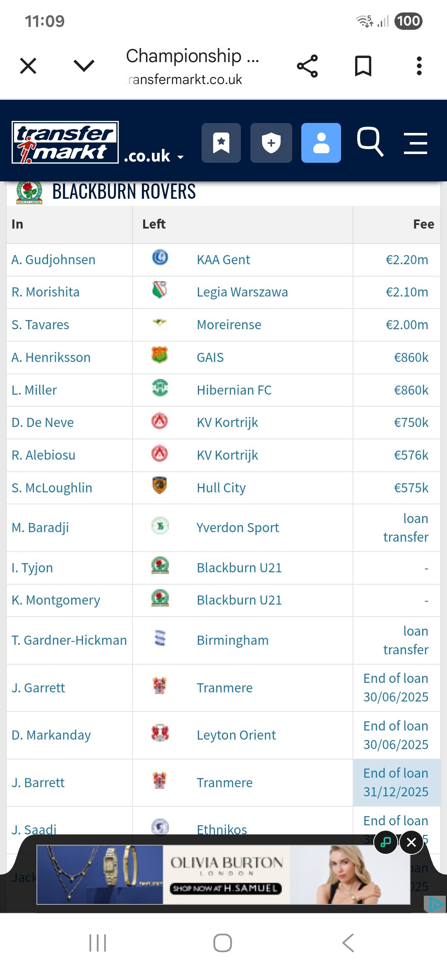Open T. Gardner-Hickman player page
The width and height of the screenshot is (447, 969).
click(x=69, y=640)
